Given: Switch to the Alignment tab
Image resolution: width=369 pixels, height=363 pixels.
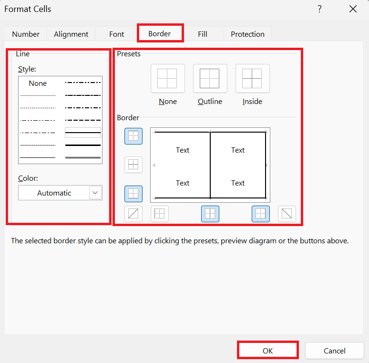Looking at the screenshot, I should (x=71, y=34).
